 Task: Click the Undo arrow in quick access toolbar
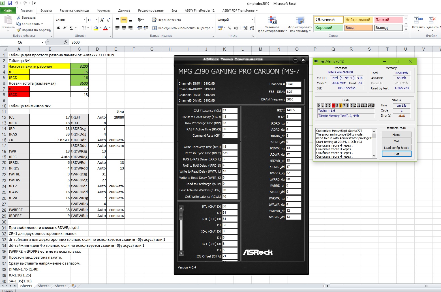coord(16,3)
